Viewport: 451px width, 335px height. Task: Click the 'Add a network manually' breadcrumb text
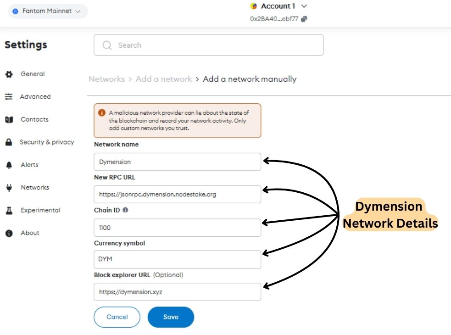(250, 79)
